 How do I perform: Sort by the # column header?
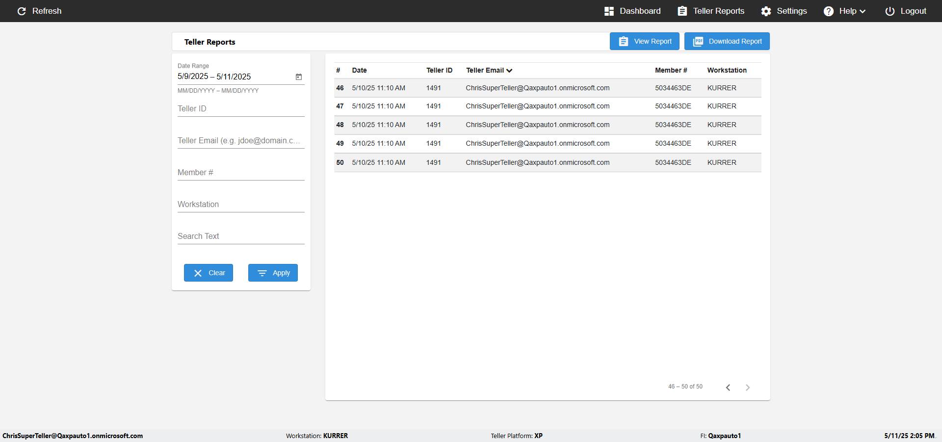[338, 70]
